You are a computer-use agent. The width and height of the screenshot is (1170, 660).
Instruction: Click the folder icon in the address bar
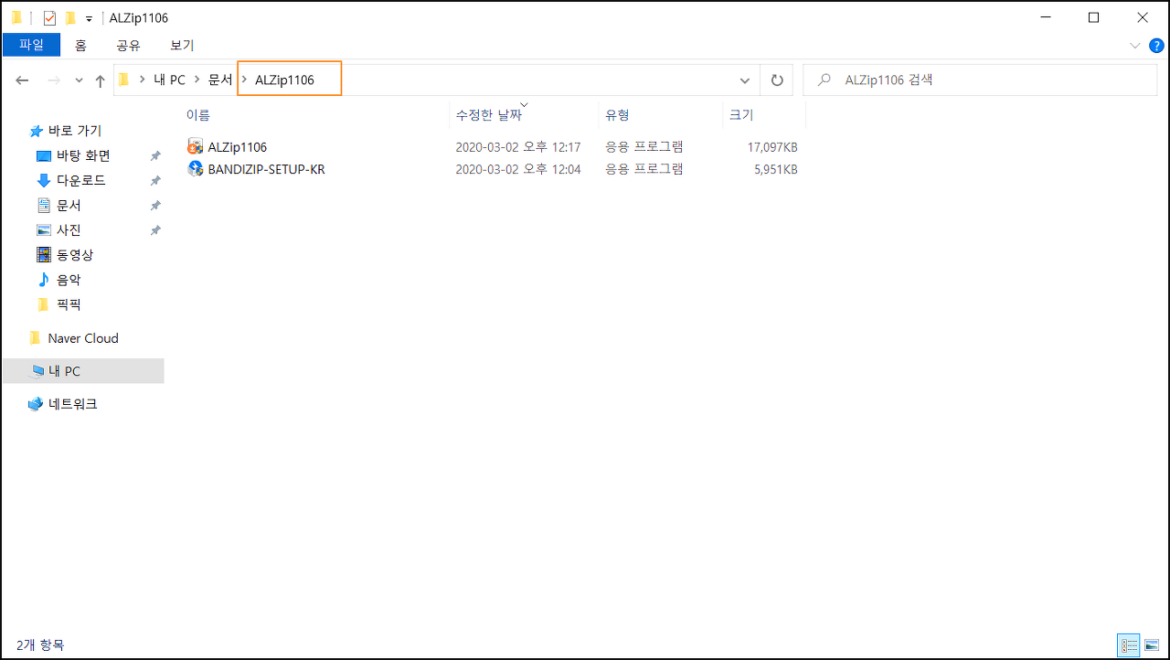click(x=124, y=80)
